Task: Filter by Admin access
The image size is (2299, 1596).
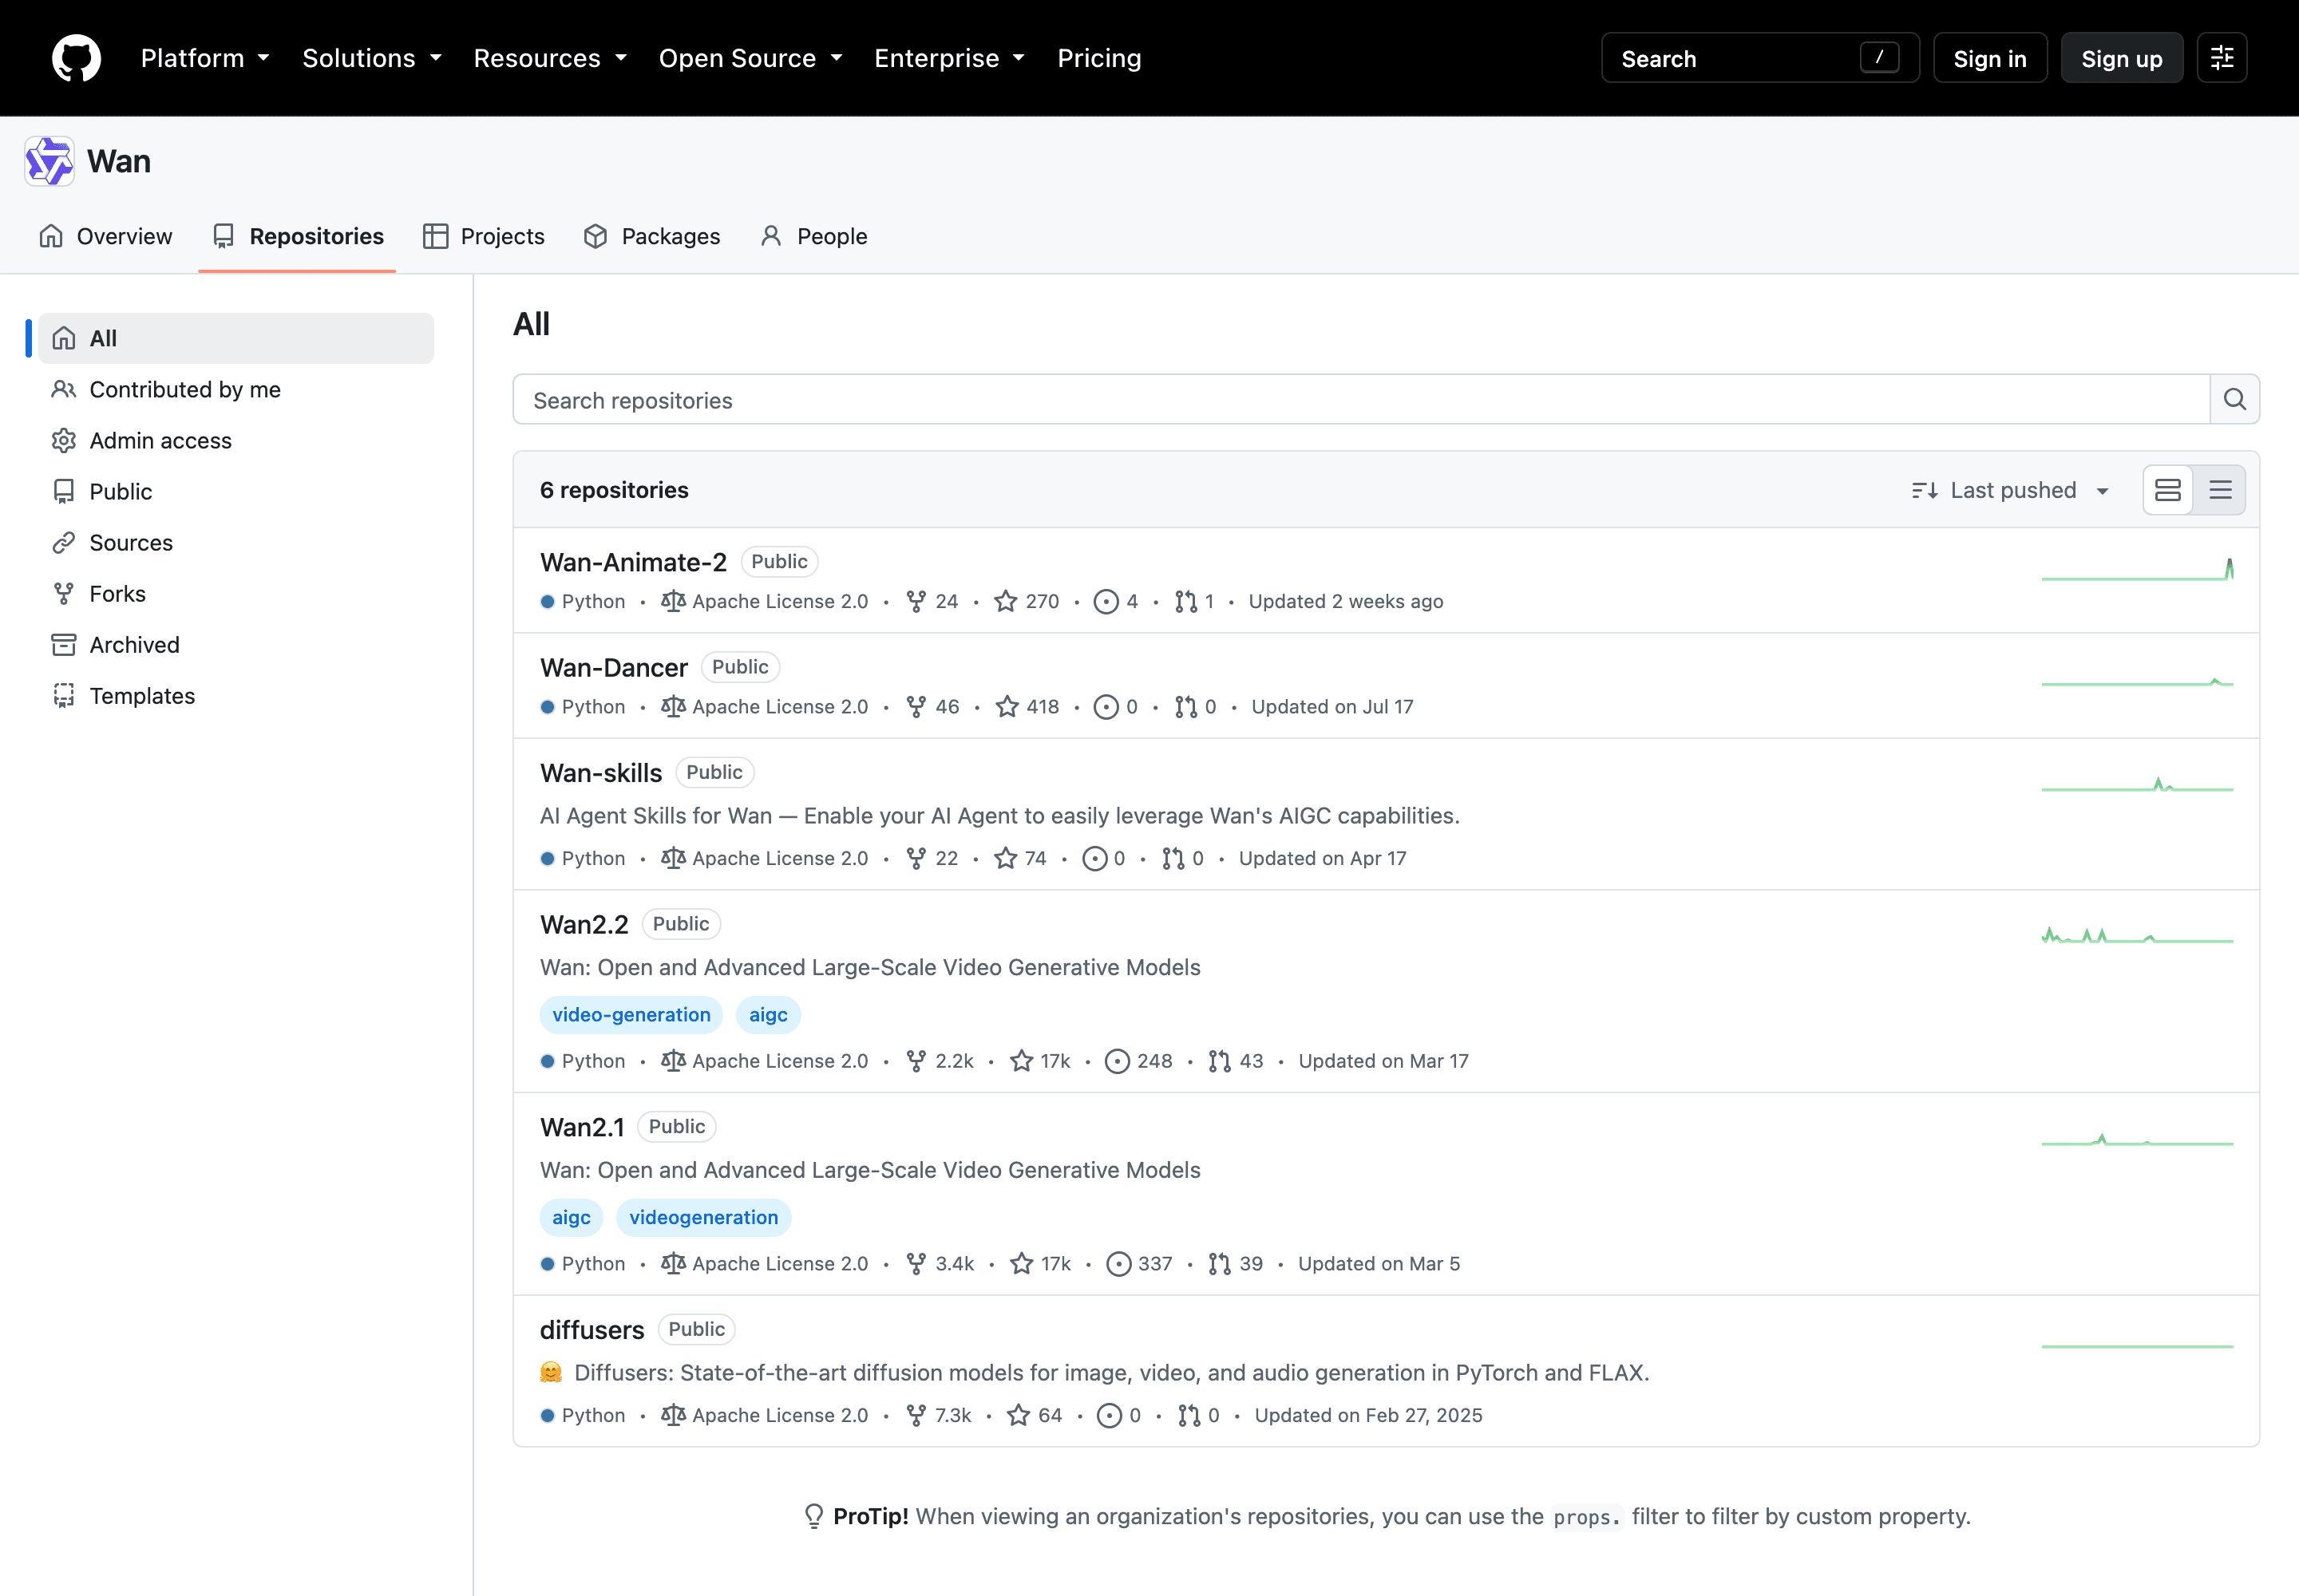Action: [235, 440]
